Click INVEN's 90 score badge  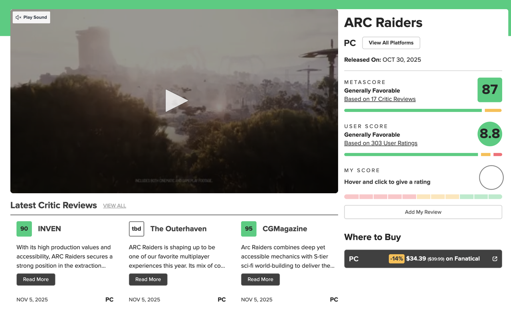[x=24, y=229]
